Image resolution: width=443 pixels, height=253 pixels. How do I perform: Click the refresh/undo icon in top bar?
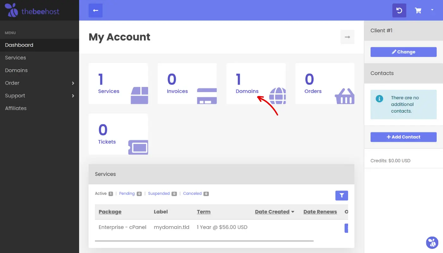(399, 10)
